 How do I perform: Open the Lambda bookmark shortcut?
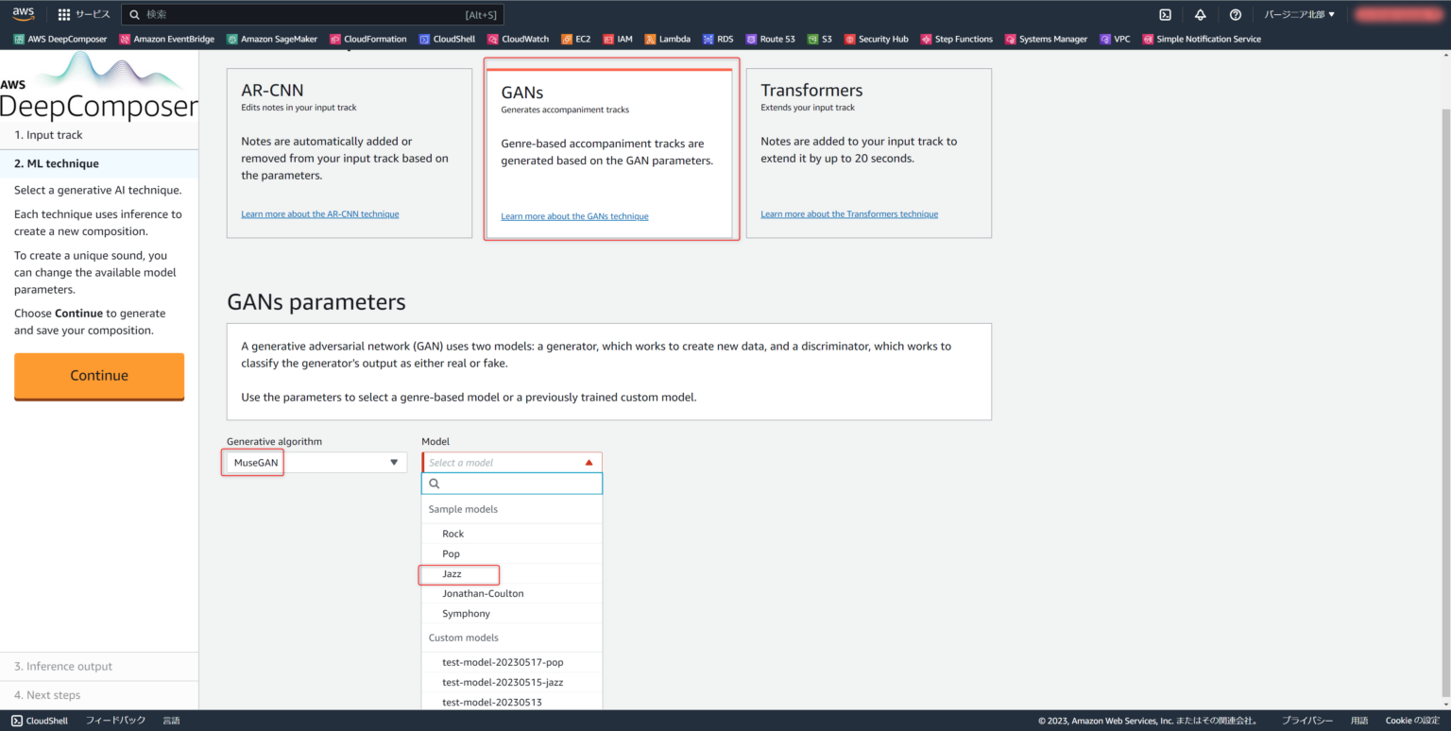pos(667,40)
